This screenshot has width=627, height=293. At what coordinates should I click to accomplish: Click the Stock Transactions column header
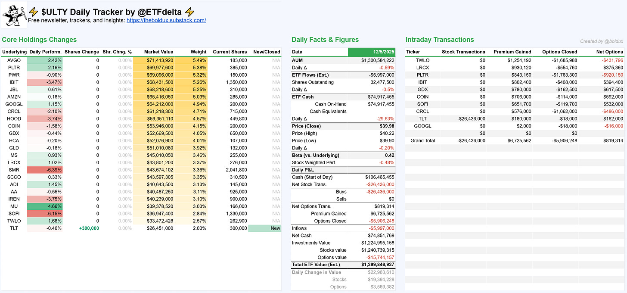point(463,52)
